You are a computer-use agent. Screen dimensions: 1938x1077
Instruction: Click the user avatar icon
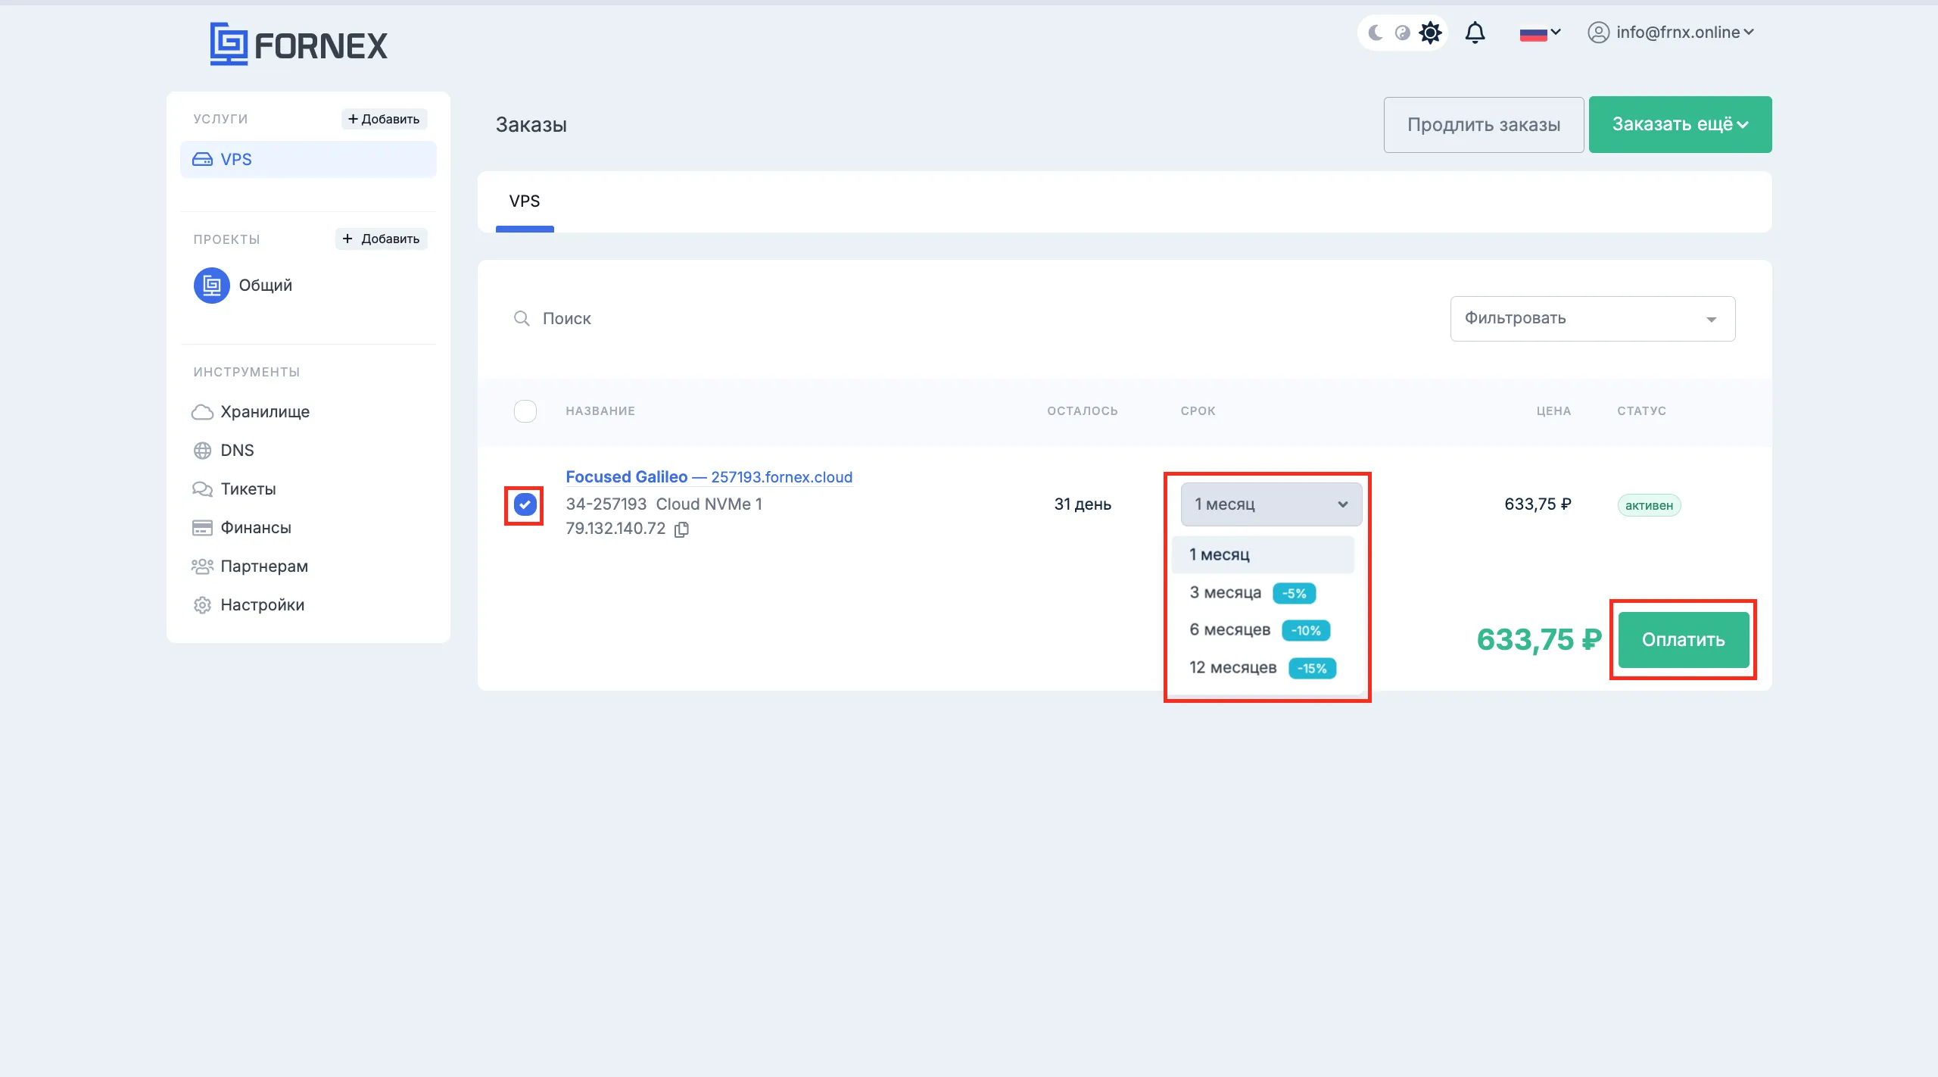(1598, 33)
